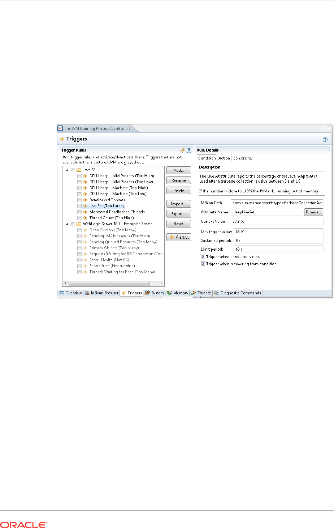
Task: Click the Reset button
Action: pos(179,224)
